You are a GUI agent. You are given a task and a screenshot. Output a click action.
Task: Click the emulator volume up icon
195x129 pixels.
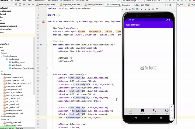tap(127, 9)
